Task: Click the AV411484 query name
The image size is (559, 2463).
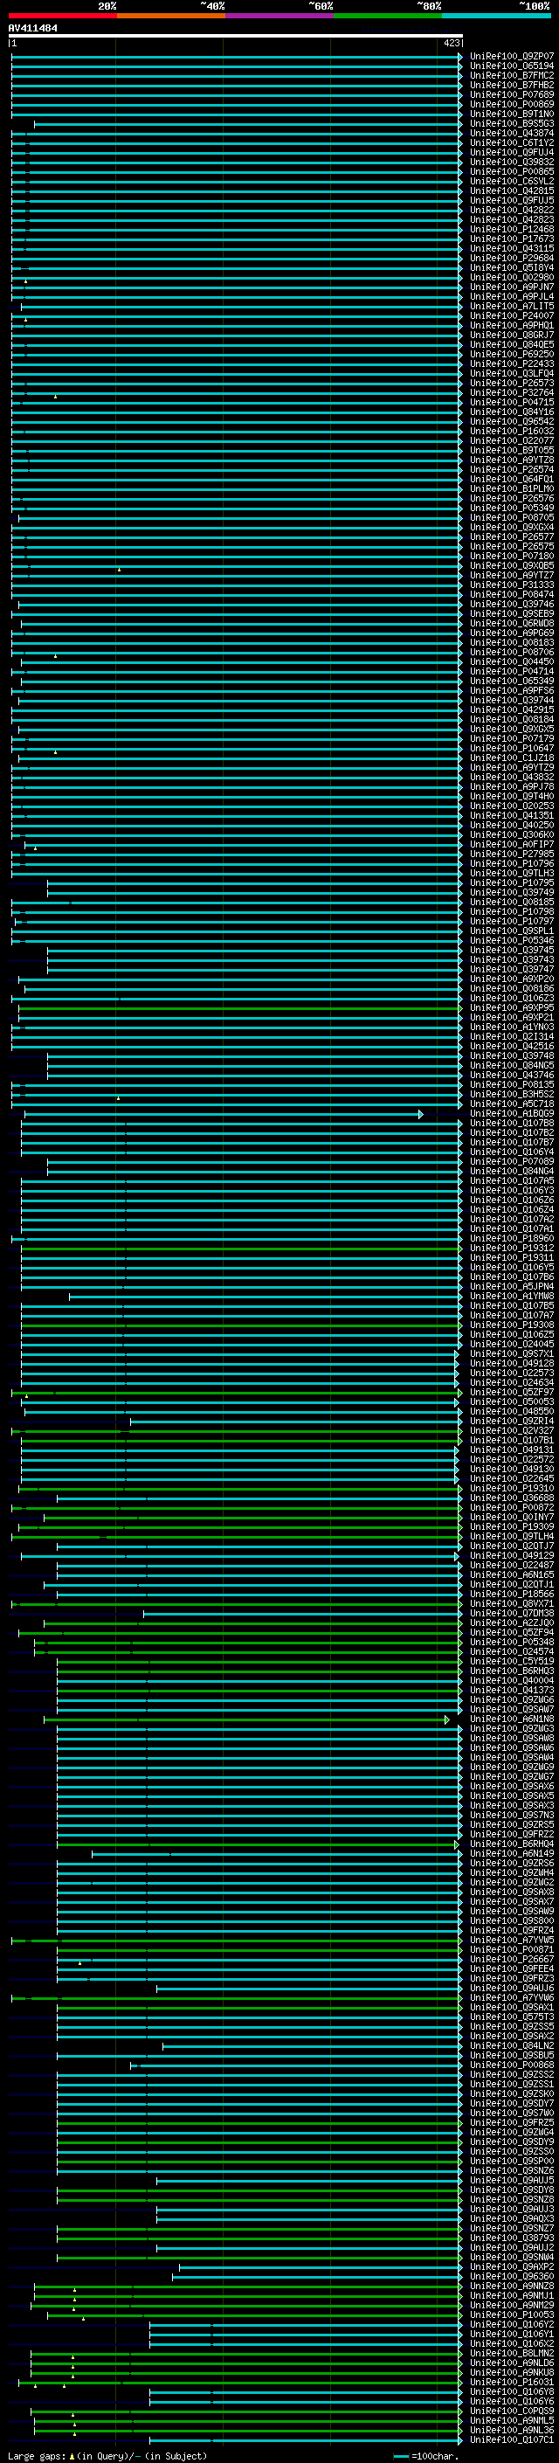Action: point(32,28)
